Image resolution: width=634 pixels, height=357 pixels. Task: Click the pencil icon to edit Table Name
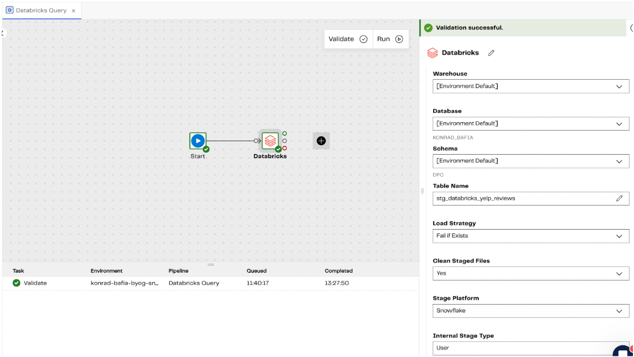click(619, 198)
